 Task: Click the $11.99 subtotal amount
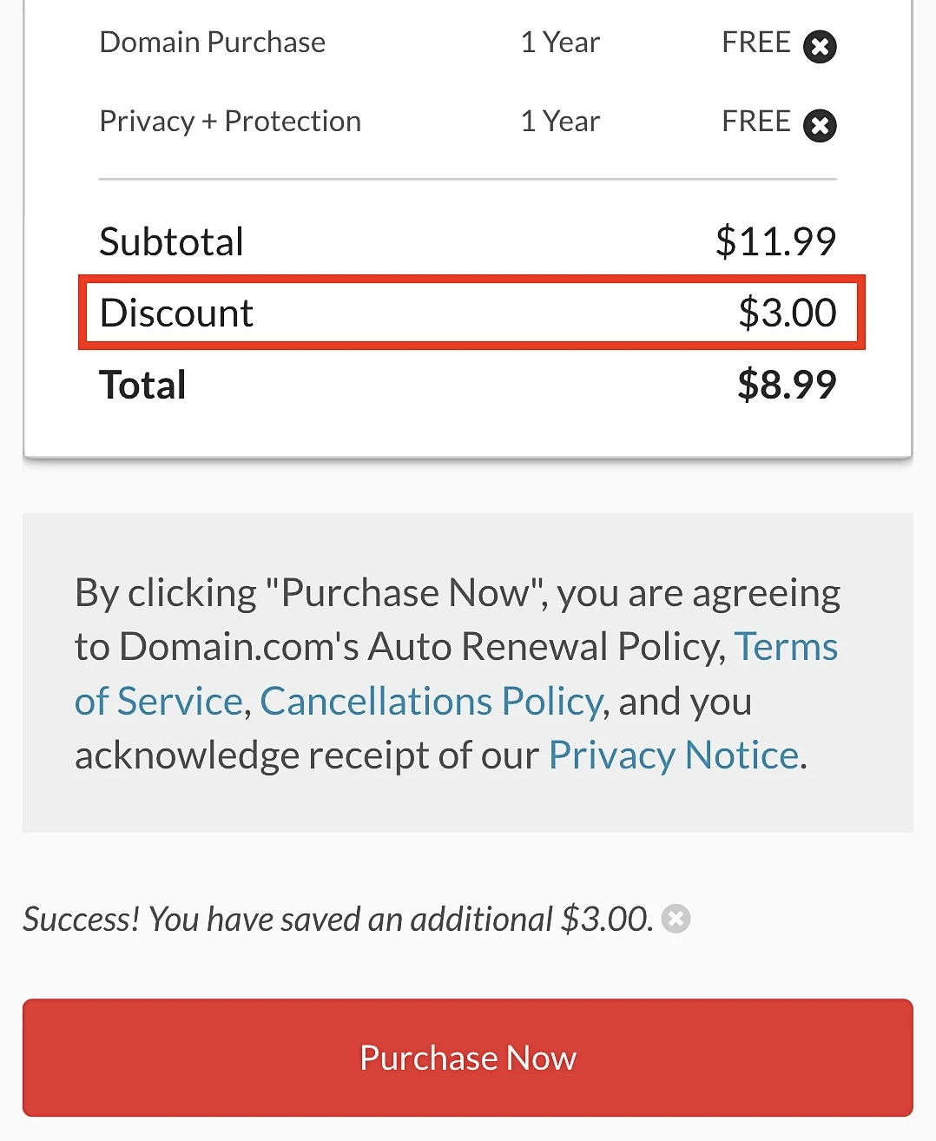775,241
